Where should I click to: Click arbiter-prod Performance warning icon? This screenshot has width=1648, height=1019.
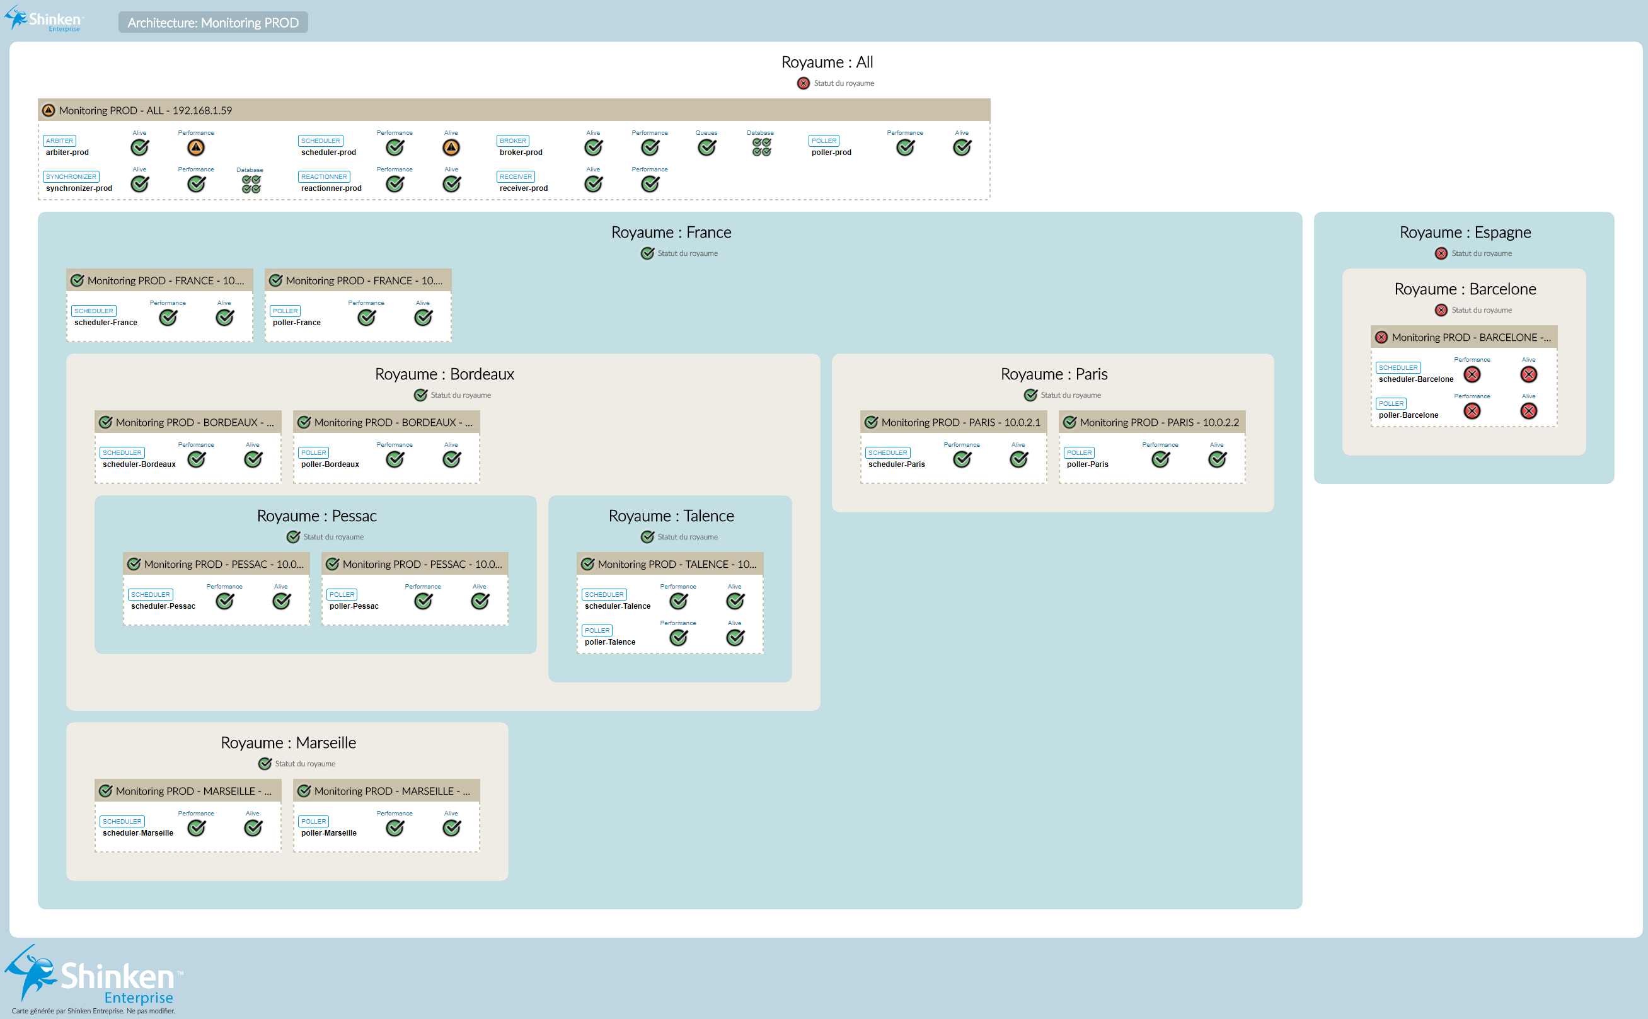coord(196,147)
